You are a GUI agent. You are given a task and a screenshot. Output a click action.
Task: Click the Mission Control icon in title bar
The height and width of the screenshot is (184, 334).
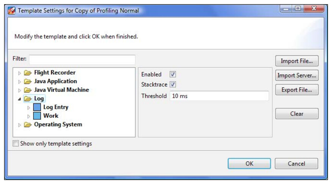coord(11,11)
